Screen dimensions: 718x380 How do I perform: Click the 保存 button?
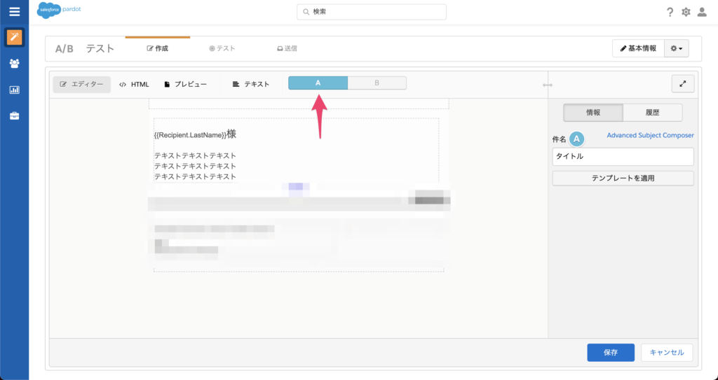pyautogui.click(x=610, y=353)
